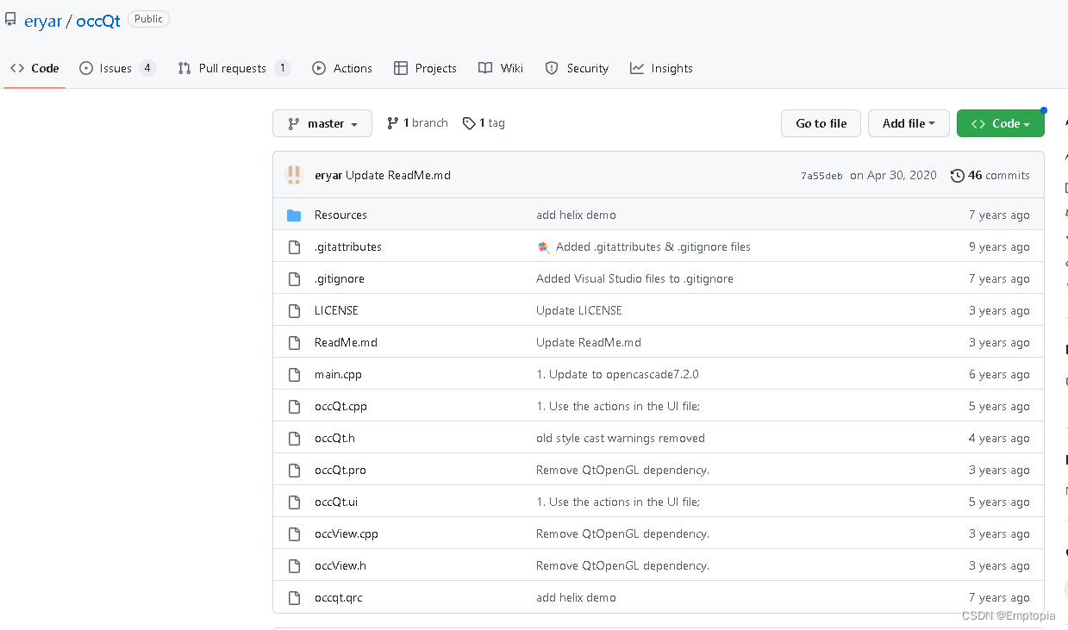Screen dimensions: 1068x630
Task: Open the main.cpp file
Action: tap(338, 374)
